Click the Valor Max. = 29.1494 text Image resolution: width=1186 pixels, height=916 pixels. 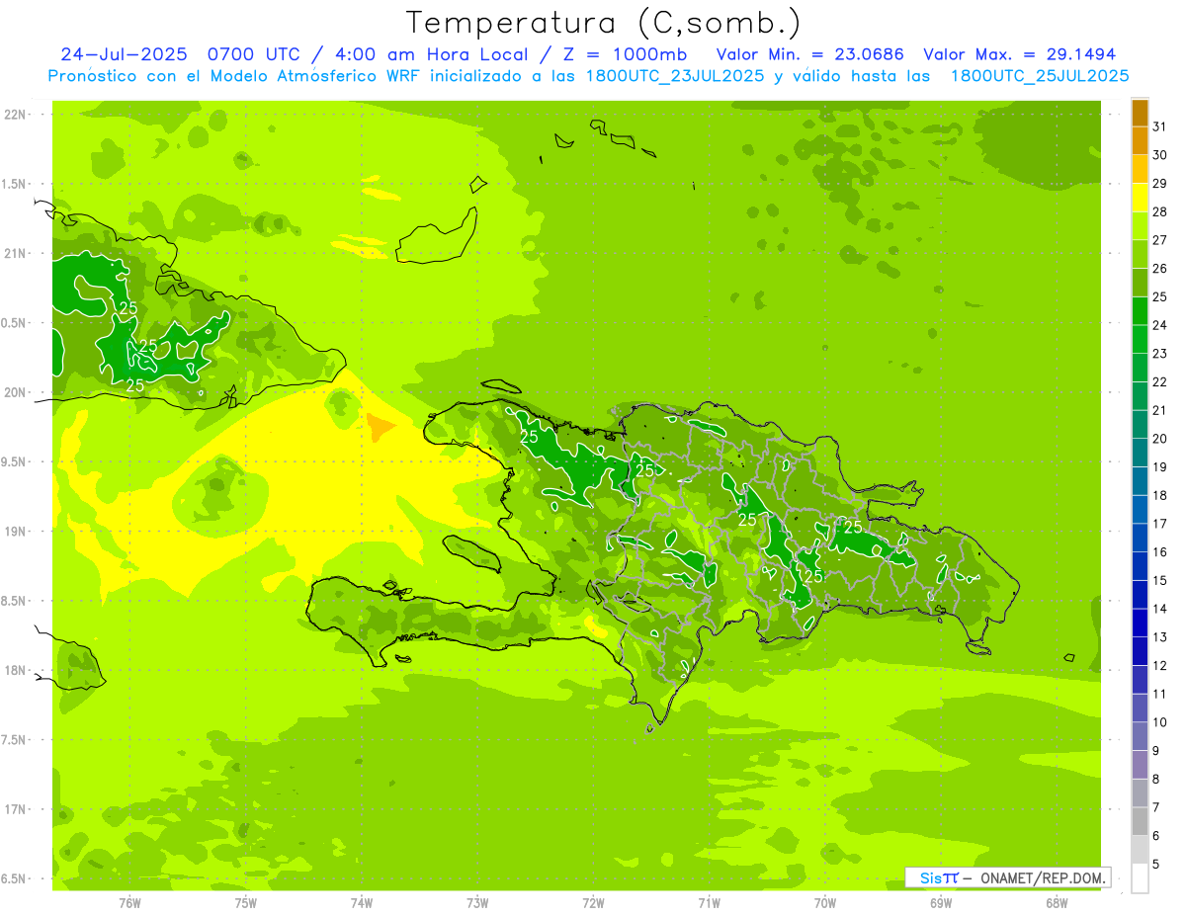pos(1019,54)
